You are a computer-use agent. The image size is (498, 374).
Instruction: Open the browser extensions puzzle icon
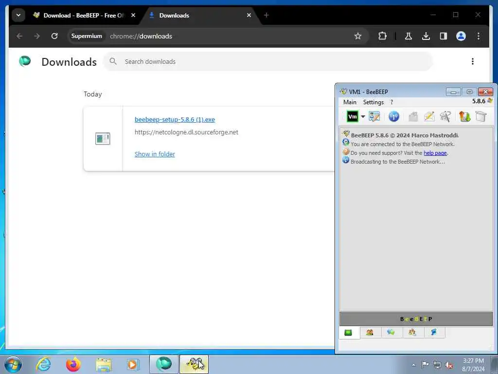tap(382, 36)
